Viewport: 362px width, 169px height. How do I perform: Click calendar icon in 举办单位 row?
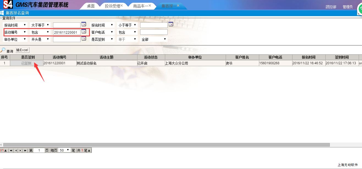click(x=84, y=39)
